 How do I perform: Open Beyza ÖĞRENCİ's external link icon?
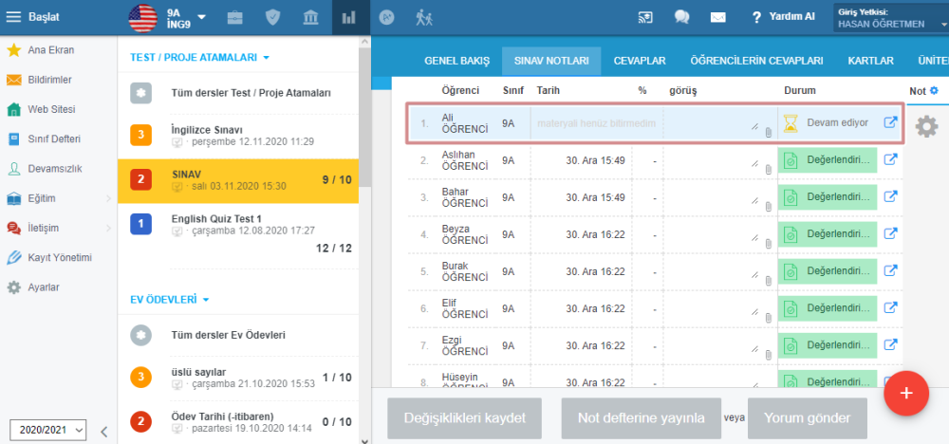890,233
